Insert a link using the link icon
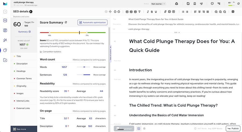Viewport: 242px width, 132px height. click(165, 12)
